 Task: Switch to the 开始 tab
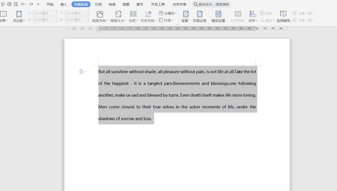pos(50,5)
